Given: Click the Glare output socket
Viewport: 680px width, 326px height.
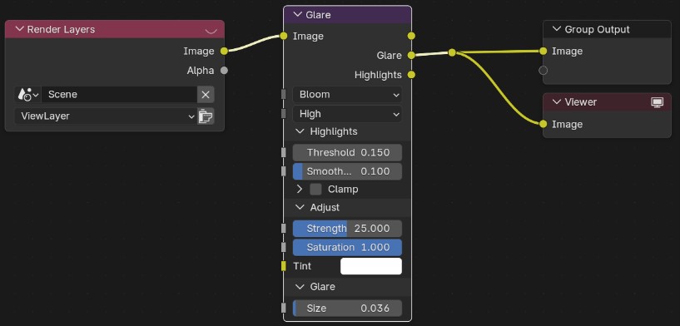Looking at the screenshot, I should (x=411, y=55).
